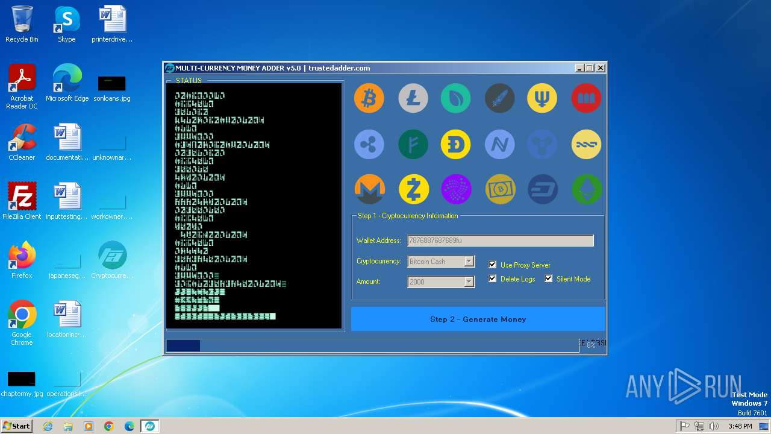Open sonloans.jpg image file
This screenshot has width=771, height=434.
click(x=112, y=88)
